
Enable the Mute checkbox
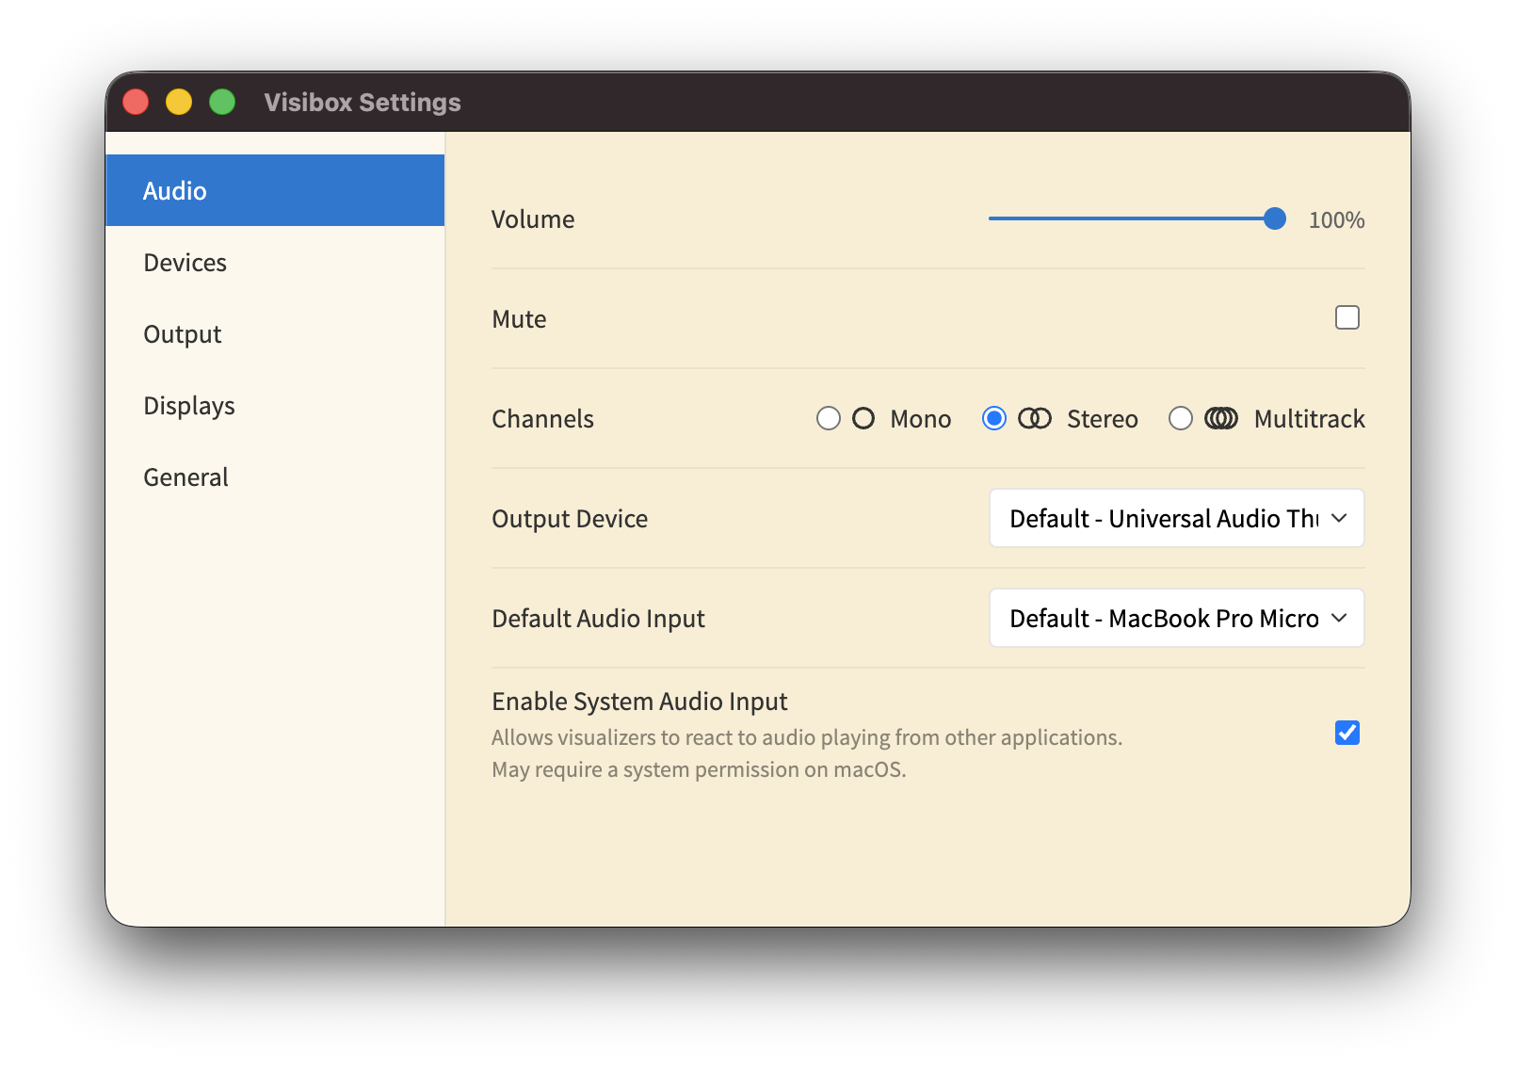coord(1347,318)
